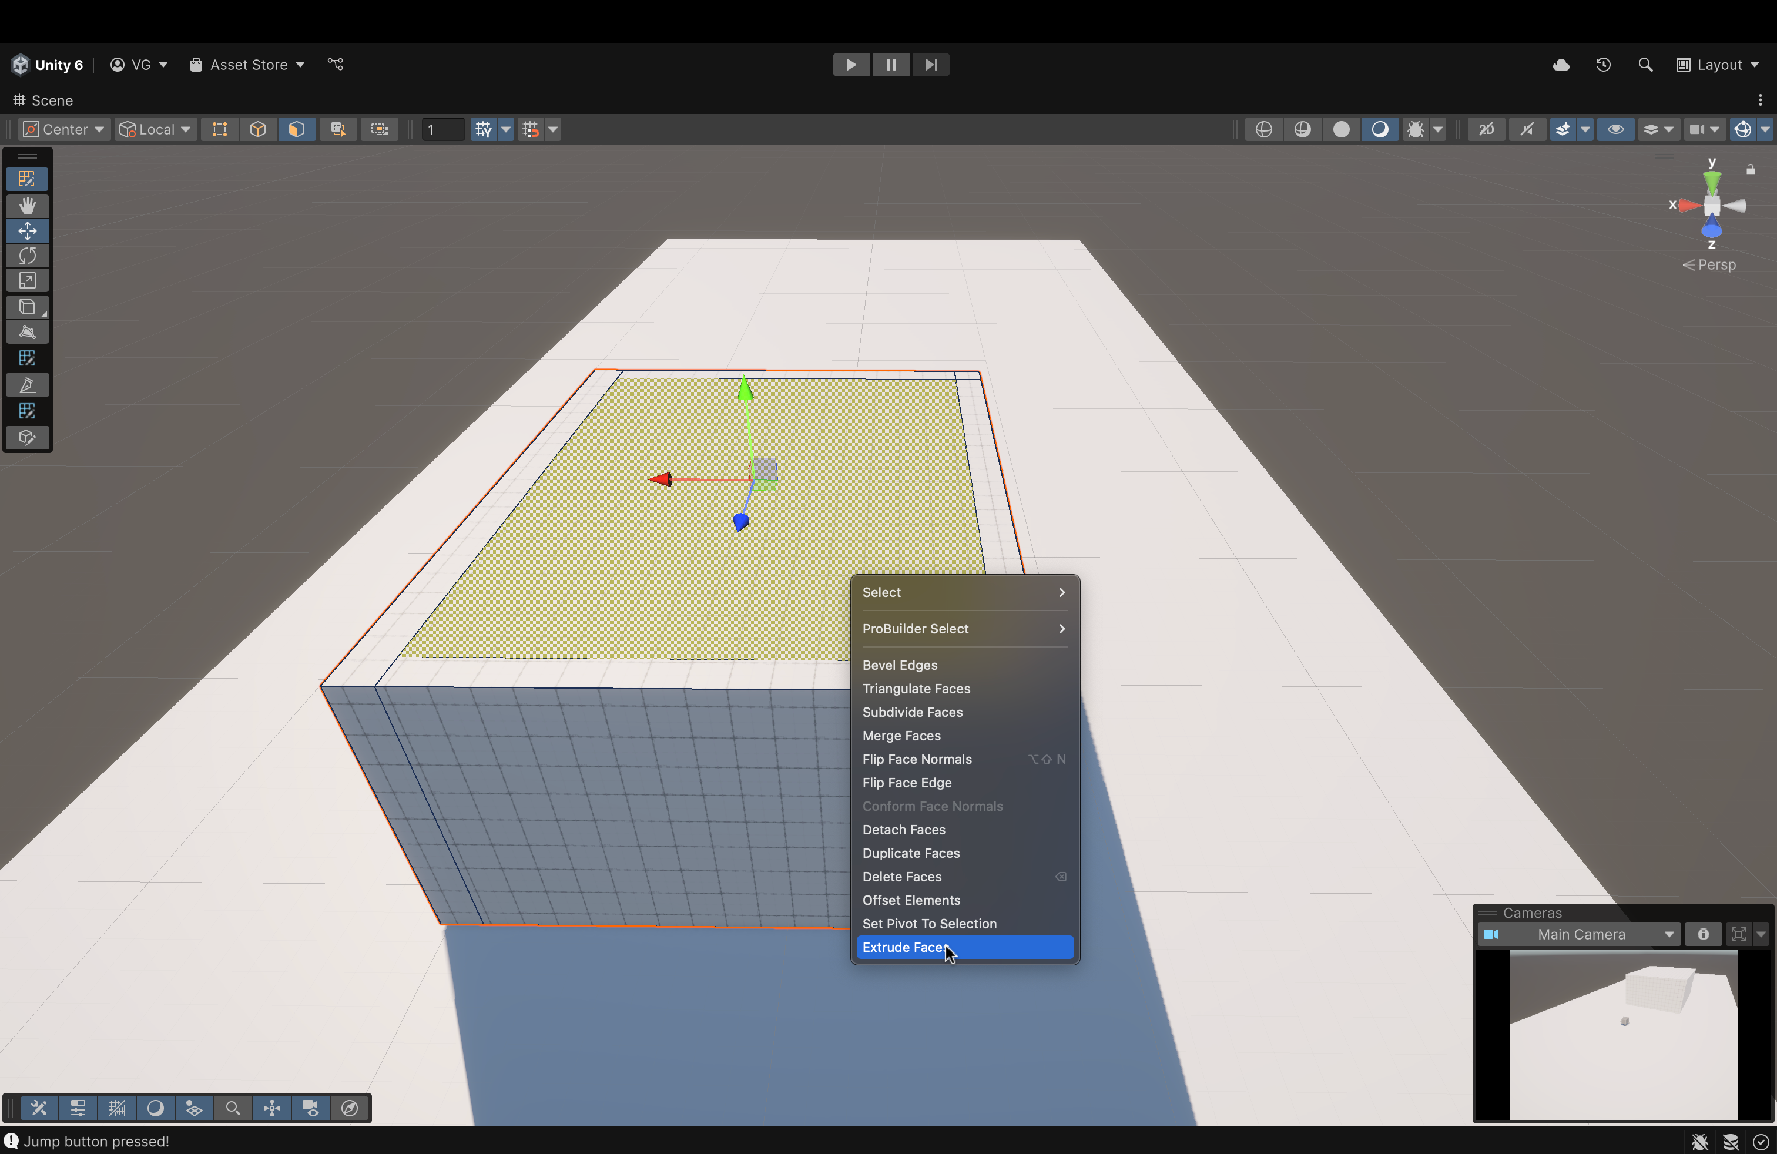Toggle grid snapping magnet button

tap(531, 129)
